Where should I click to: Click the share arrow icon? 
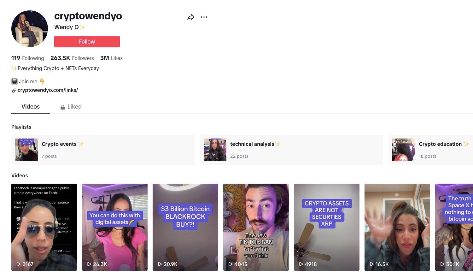(190, 17)
